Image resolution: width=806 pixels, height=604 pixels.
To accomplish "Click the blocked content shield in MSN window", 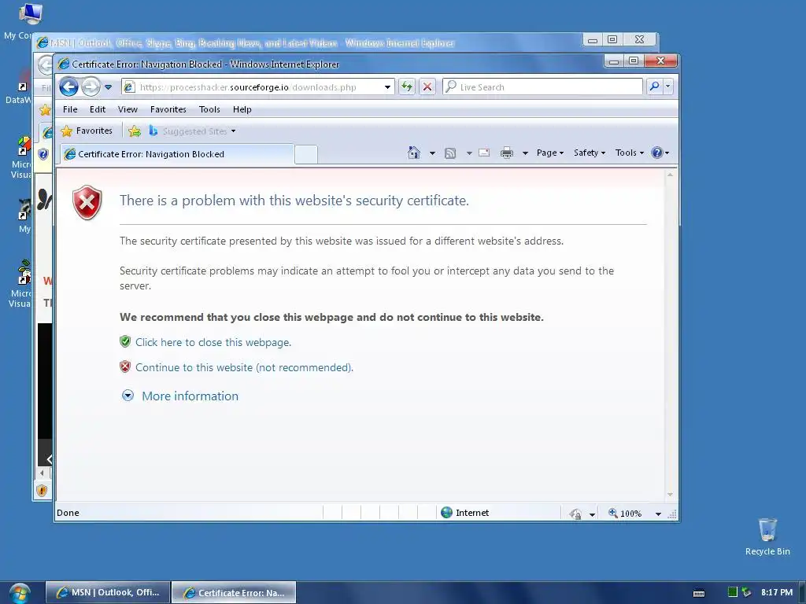I will 43,491.
